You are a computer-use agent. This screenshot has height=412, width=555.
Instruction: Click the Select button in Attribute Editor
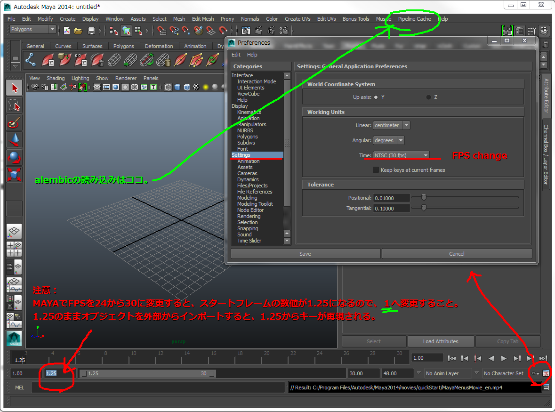374,341
